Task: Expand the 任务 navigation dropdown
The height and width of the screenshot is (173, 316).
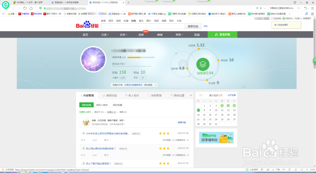Action: pos(123,35)
